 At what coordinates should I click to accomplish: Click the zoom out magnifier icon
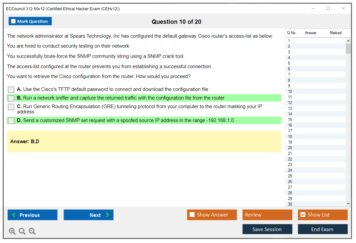32,231
